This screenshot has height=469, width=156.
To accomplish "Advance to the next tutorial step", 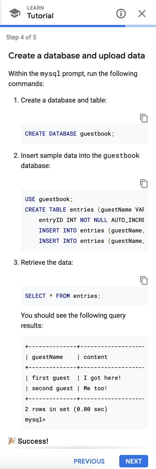I will (134, 461).
